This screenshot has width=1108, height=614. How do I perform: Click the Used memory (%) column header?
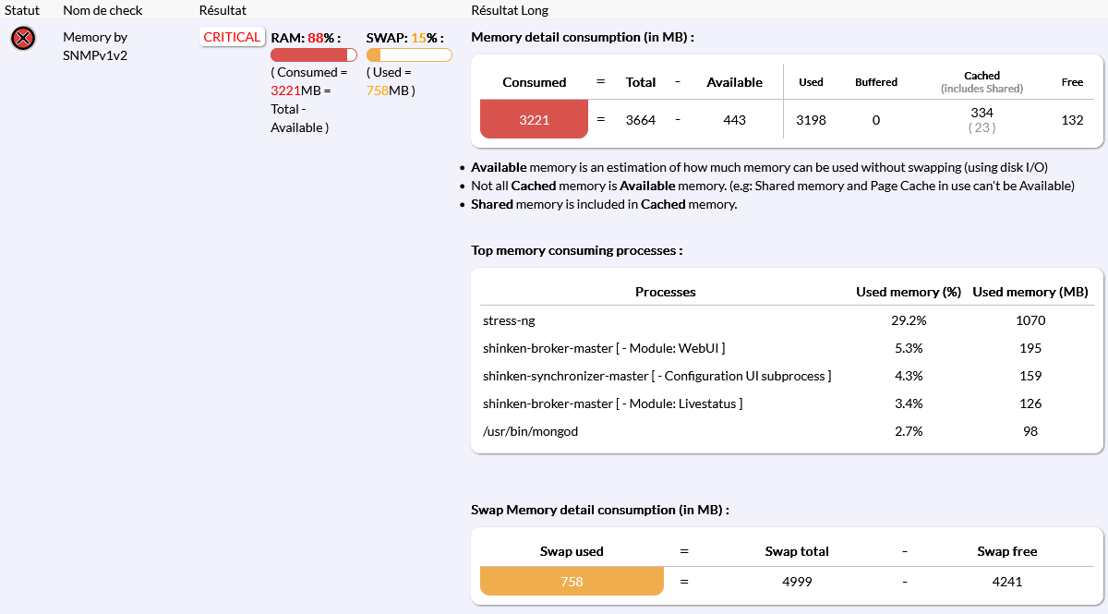coord(909,292)
